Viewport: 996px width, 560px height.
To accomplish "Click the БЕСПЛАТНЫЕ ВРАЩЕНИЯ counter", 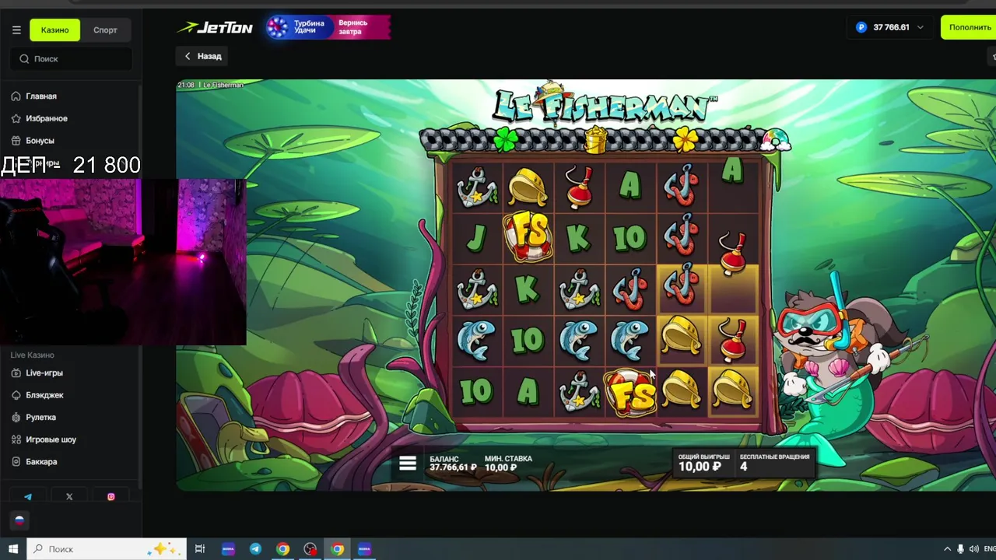I will point(774,463).
